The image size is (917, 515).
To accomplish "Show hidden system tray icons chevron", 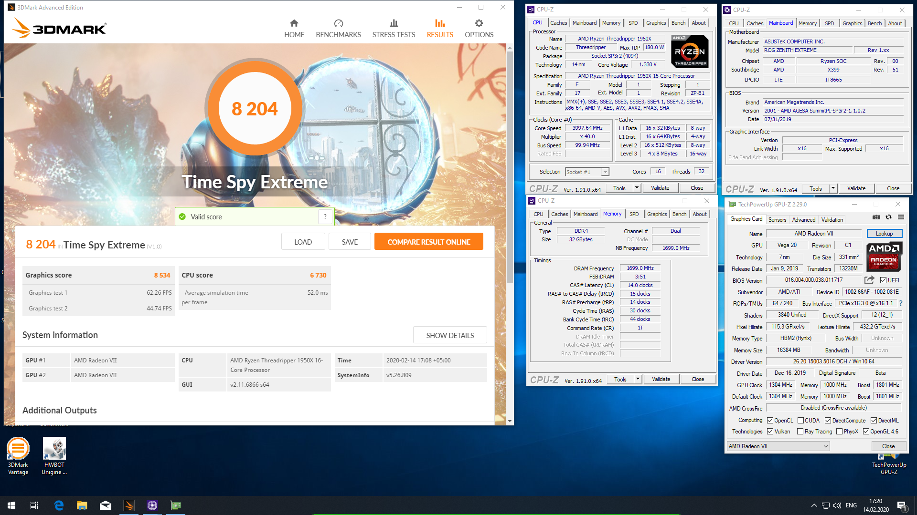I will click(x=814, y=505).
